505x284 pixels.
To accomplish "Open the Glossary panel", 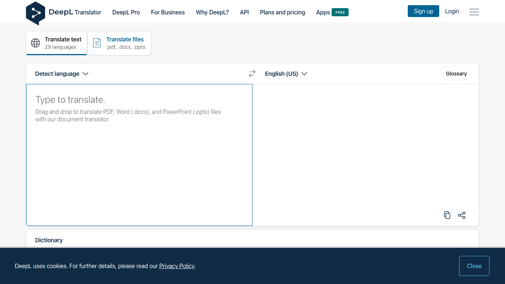I will 456,74.
